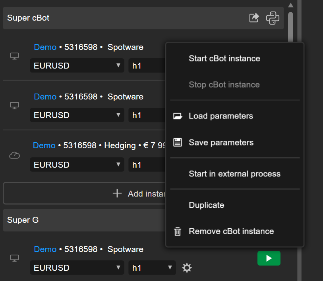Expand h1 timeframe dropdown for Super G
Screen dimensions: 323x281
pyautogui.click(x=152, y=268)
